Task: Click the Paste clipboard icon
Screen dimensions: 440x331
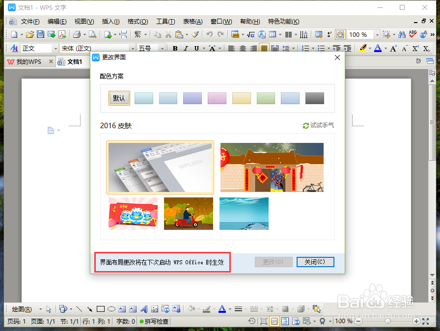Action: [x=179, y=34]
